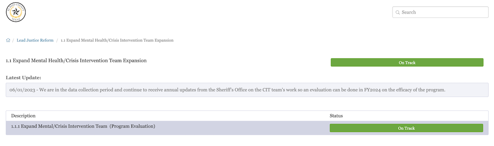The height and width of the screenshot is (146, 494).
Task: Focus the Search text field
Action: click(x=440, y=12)
